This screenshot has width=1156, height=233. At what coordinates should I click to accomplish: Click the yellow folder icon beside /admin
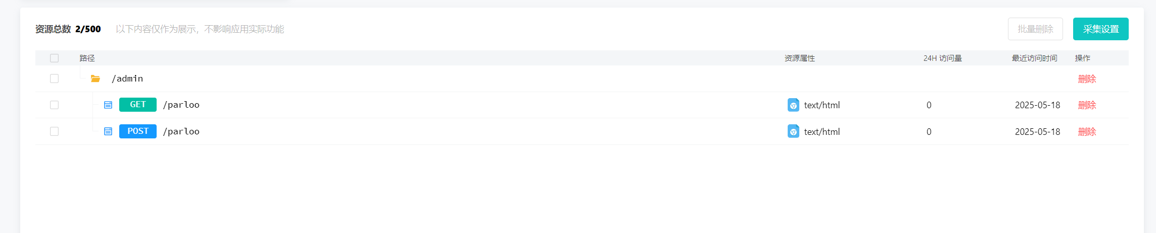click(95, 79)
